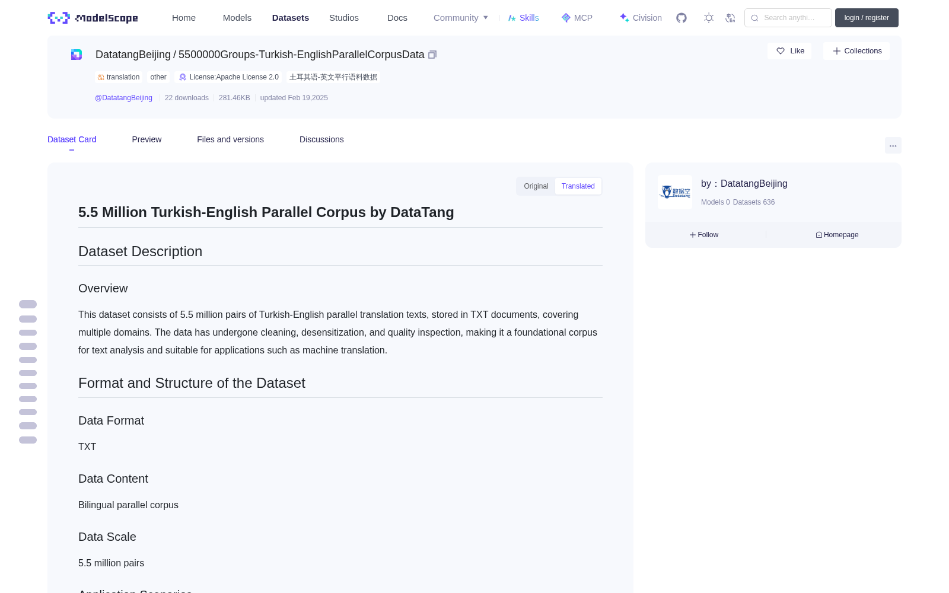Click DatatangBeijing in the dataset path title
The height and width of the screenshot is (593, 949).
pyautogui.click(x=133, y=55)
